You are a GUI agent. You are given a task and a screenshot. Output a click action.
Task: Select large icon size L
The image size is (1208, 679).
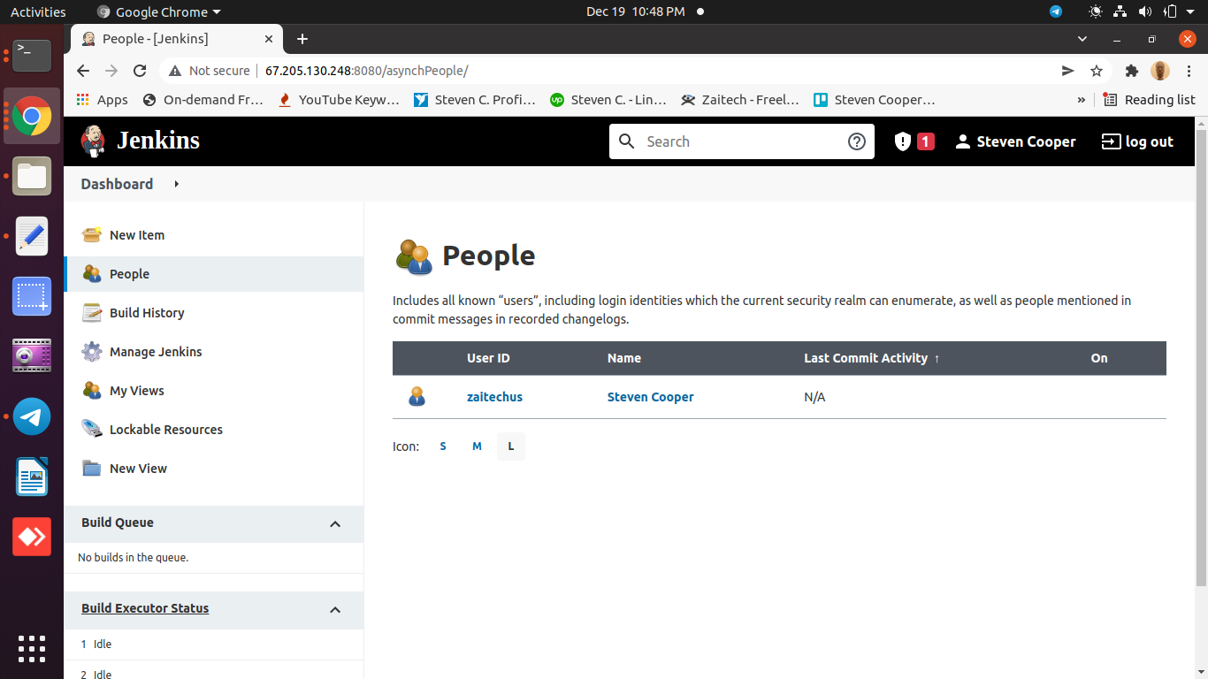click(x=510, y=446)
